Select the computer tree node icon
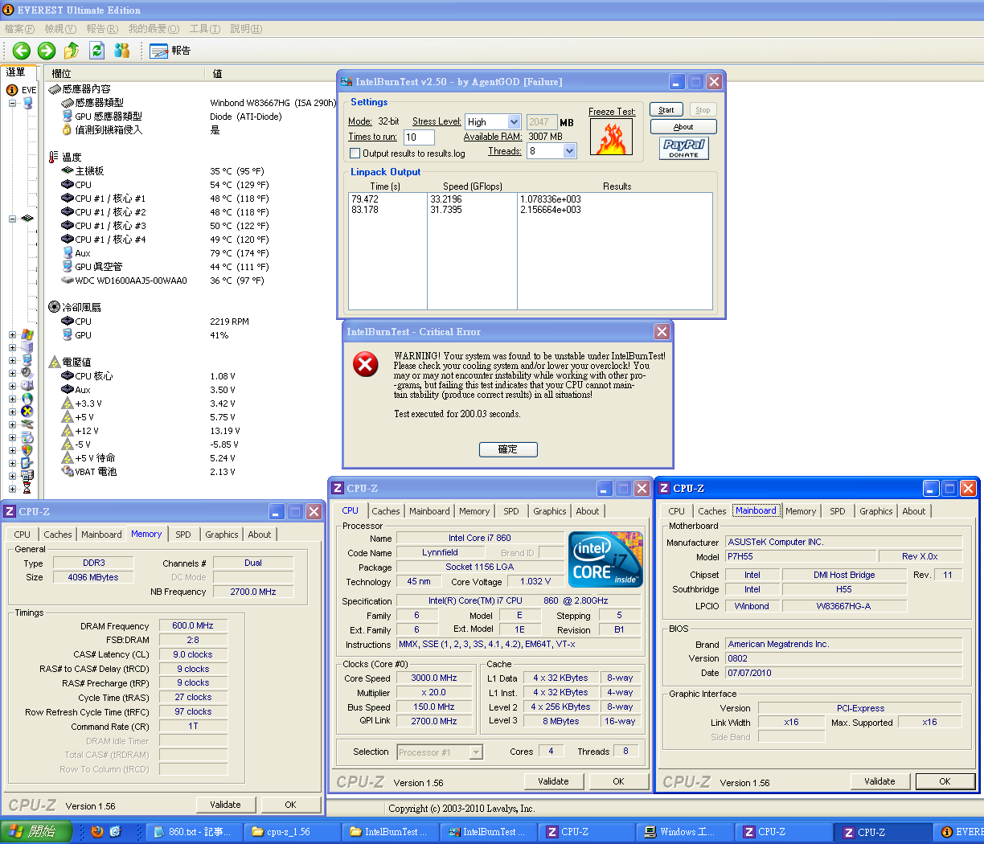 coord(27,103)
